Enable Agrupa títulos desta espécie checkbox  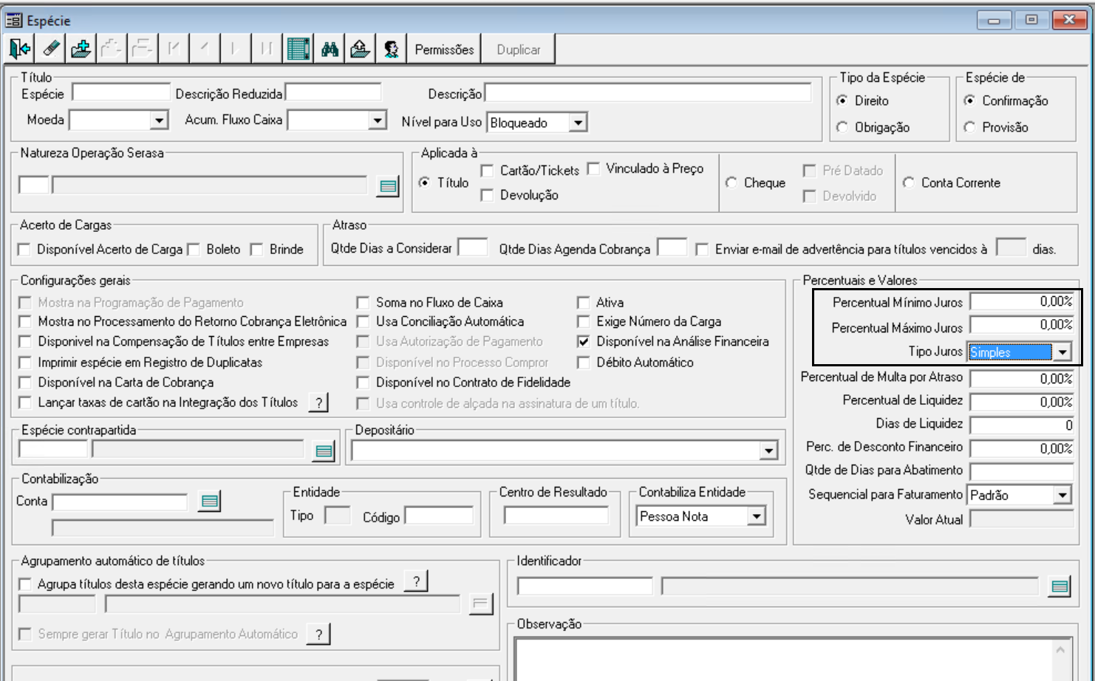pyautogui.click(x=25, y=584)
